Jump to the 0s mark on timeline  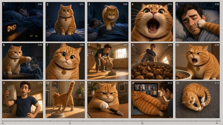[x=3, y=123]
